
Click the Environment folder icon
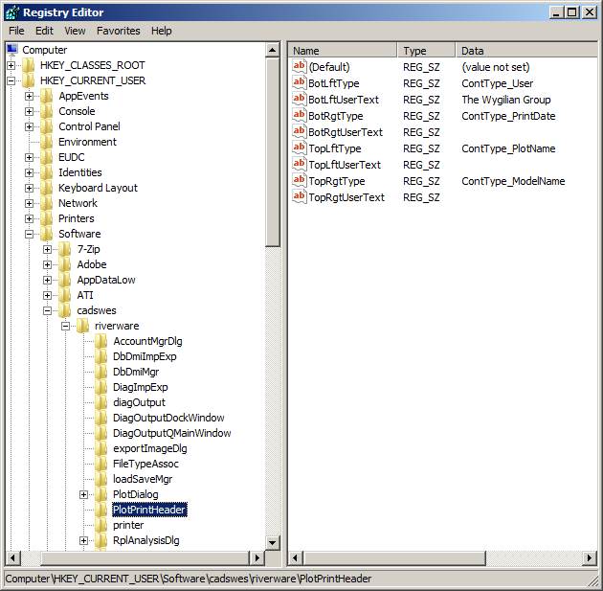click(x=47, y=142)
